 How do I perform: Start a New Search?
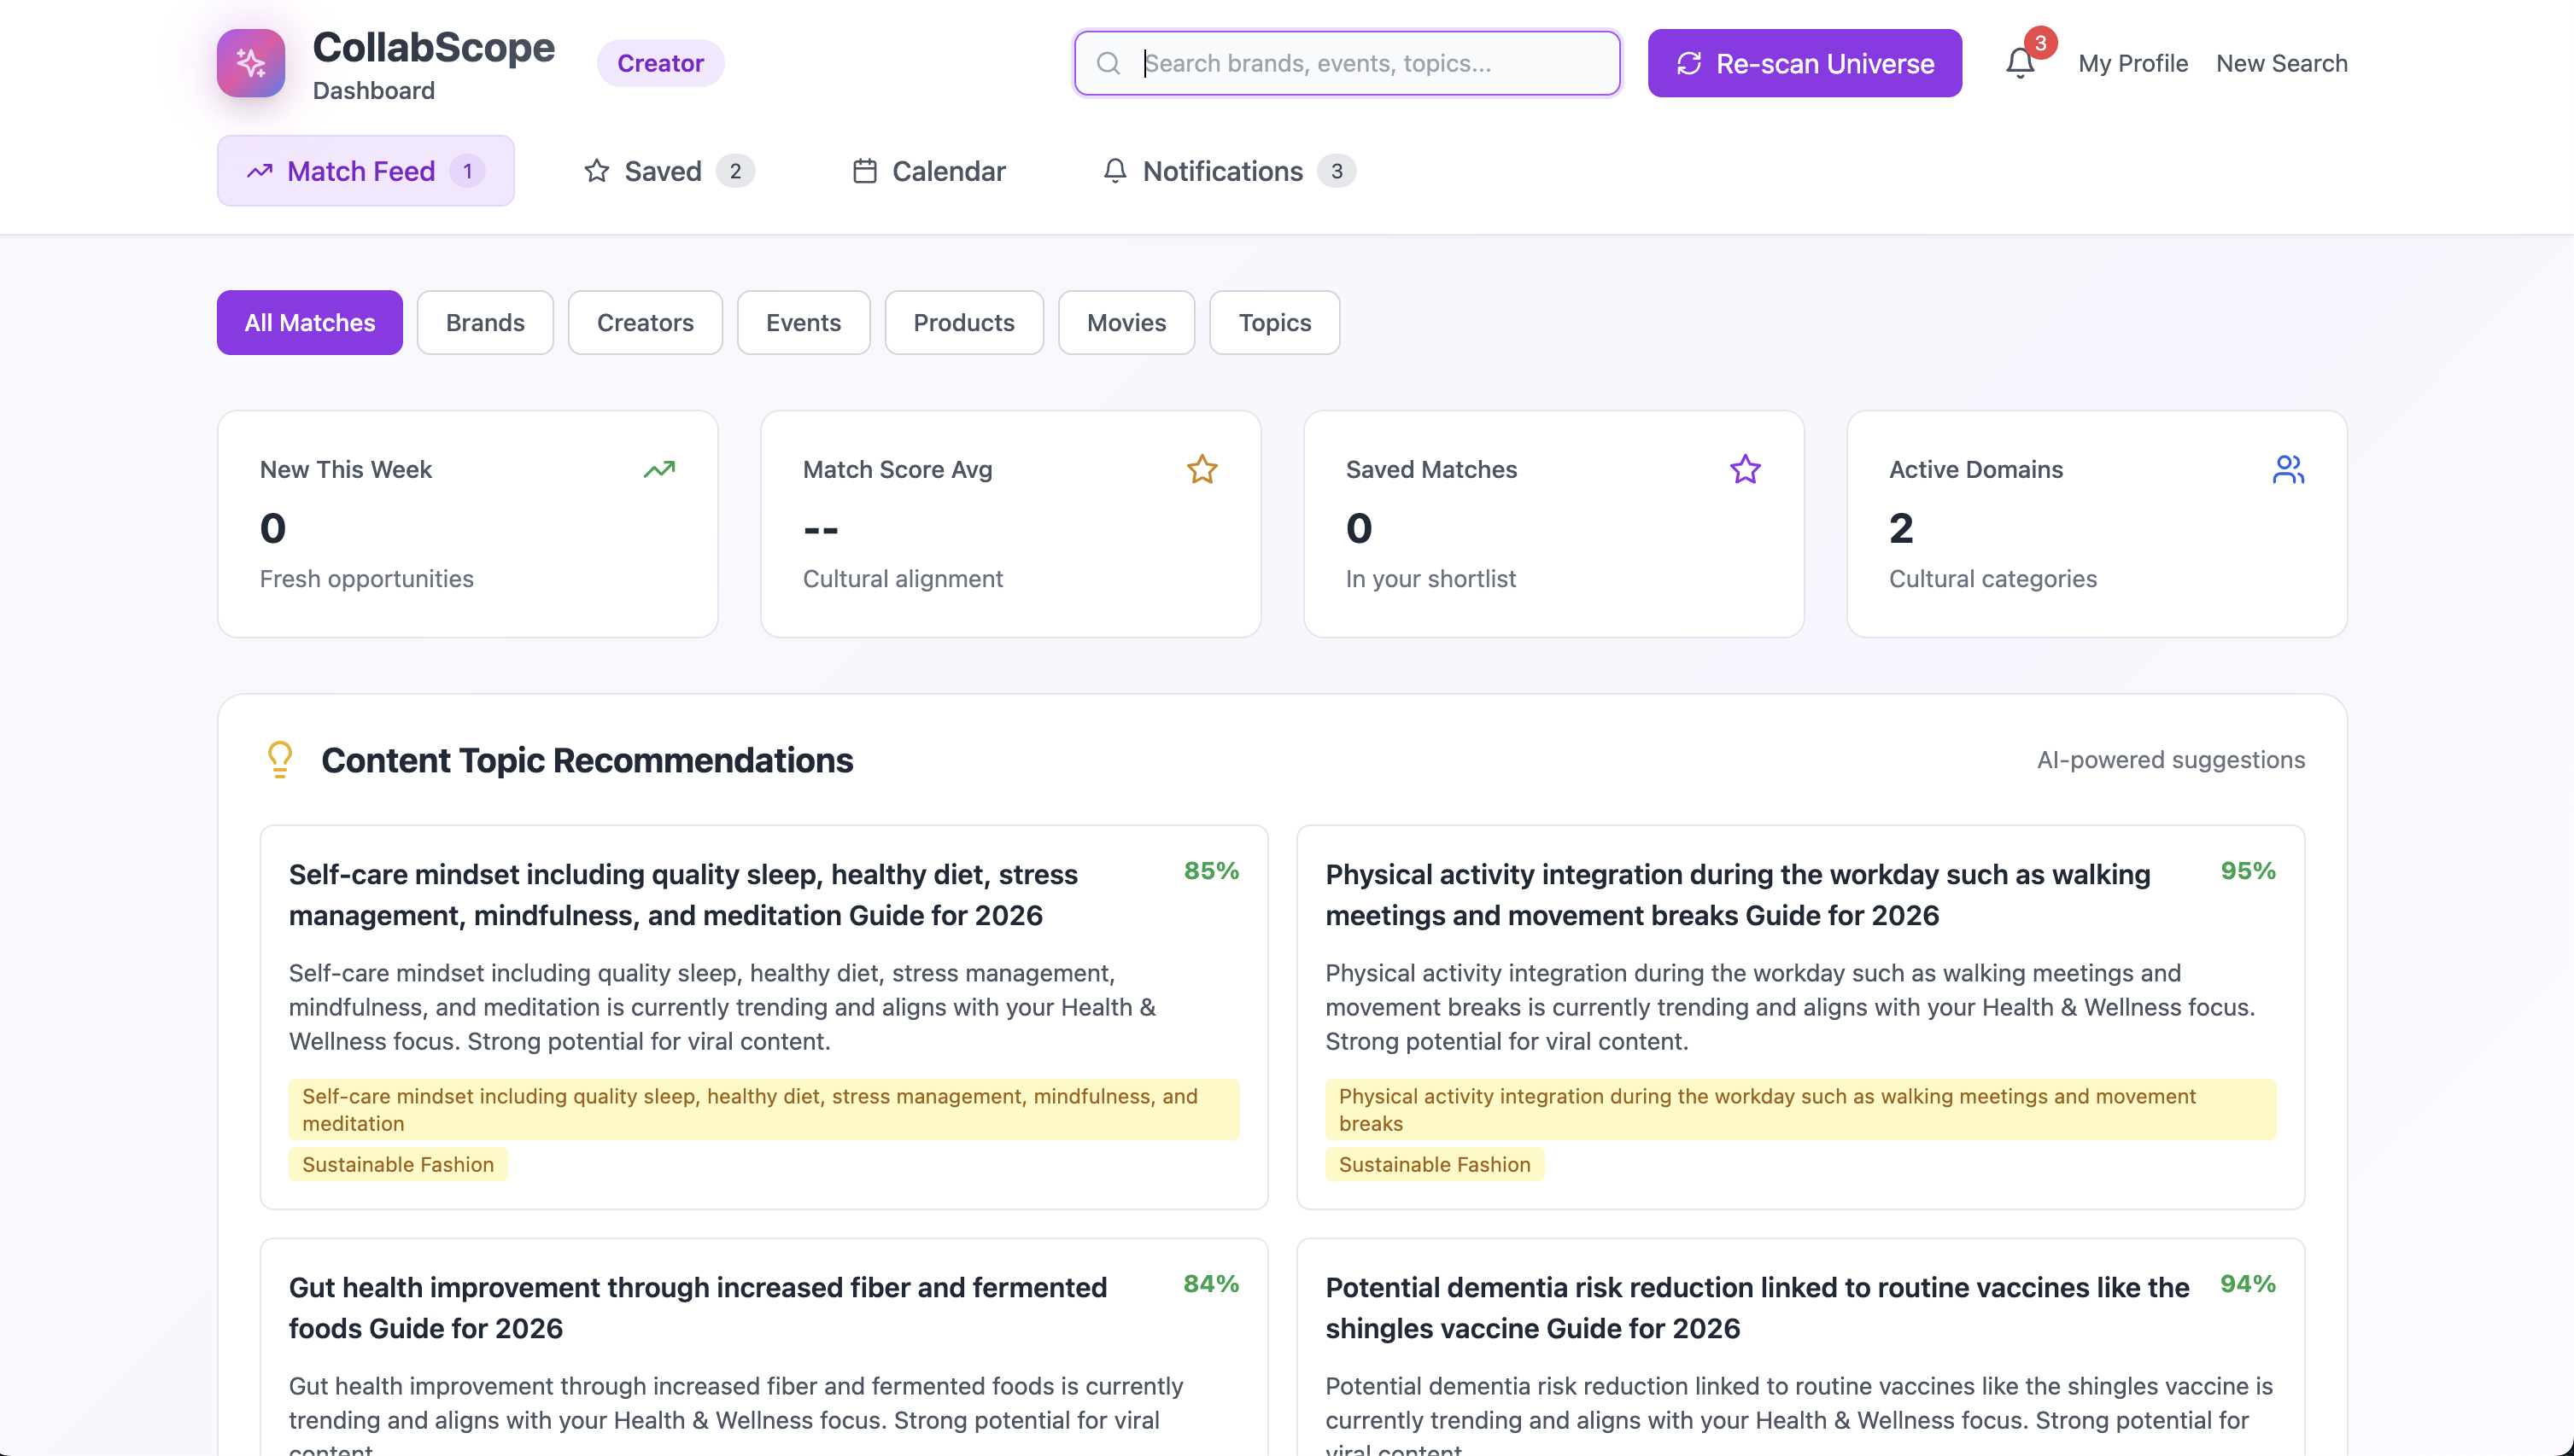[x=2281, y=63]
